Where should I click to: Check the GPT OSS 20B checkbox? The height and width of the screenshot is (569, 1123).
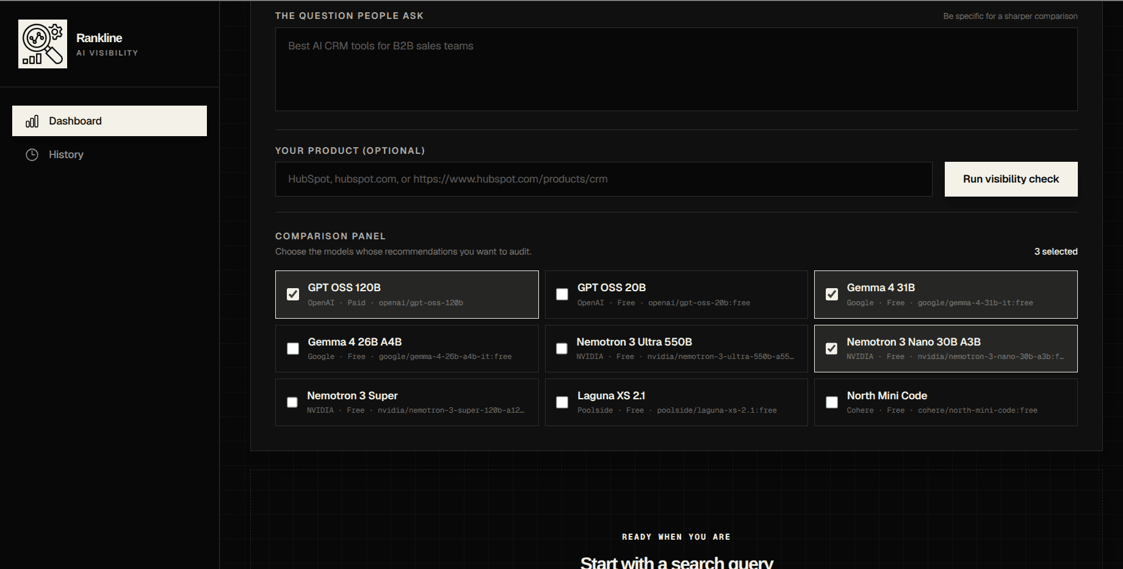click(x=562, y=294)
